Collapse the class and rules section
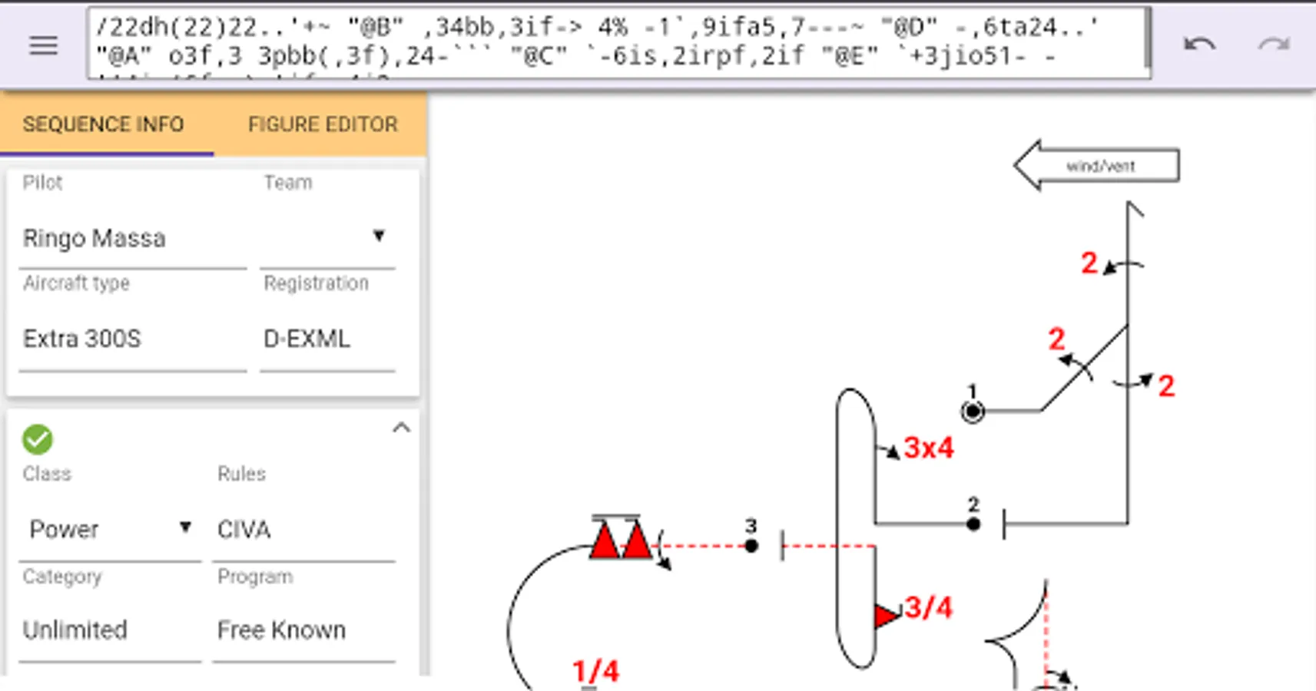The height and width of the screenshot is (691, 1316). coord(401,428)
